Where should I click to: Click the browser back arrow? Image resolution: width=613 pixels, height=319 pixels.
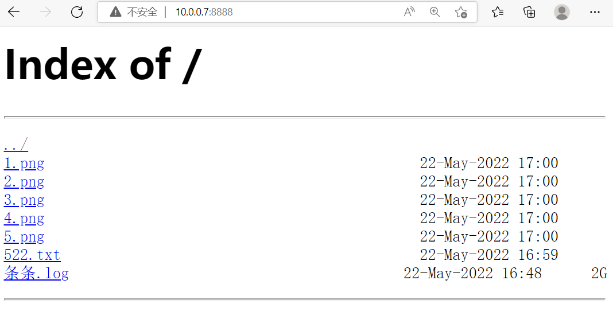click(x=14, y=12)
